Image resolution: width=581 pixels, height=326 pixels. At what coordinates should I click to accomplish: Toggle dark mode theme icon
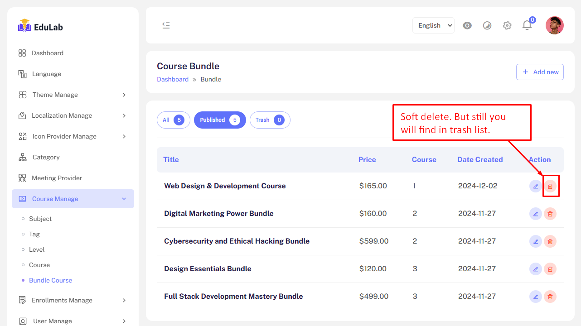(487, 25)
